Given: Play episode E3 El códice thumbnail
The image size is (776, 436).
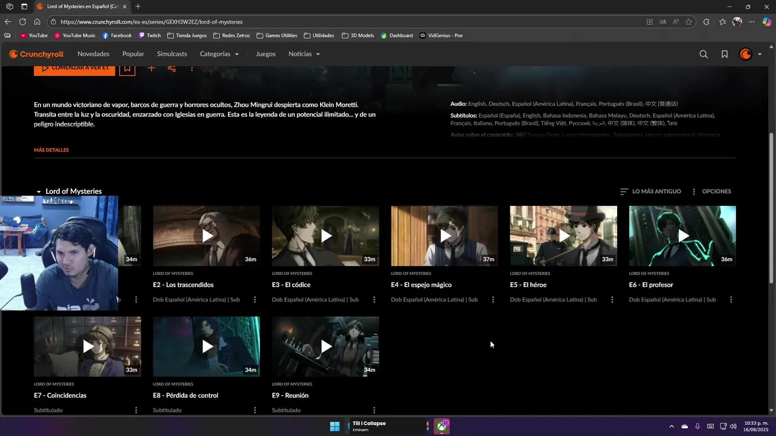Looking at the screenshot, I should click(326, 236).
